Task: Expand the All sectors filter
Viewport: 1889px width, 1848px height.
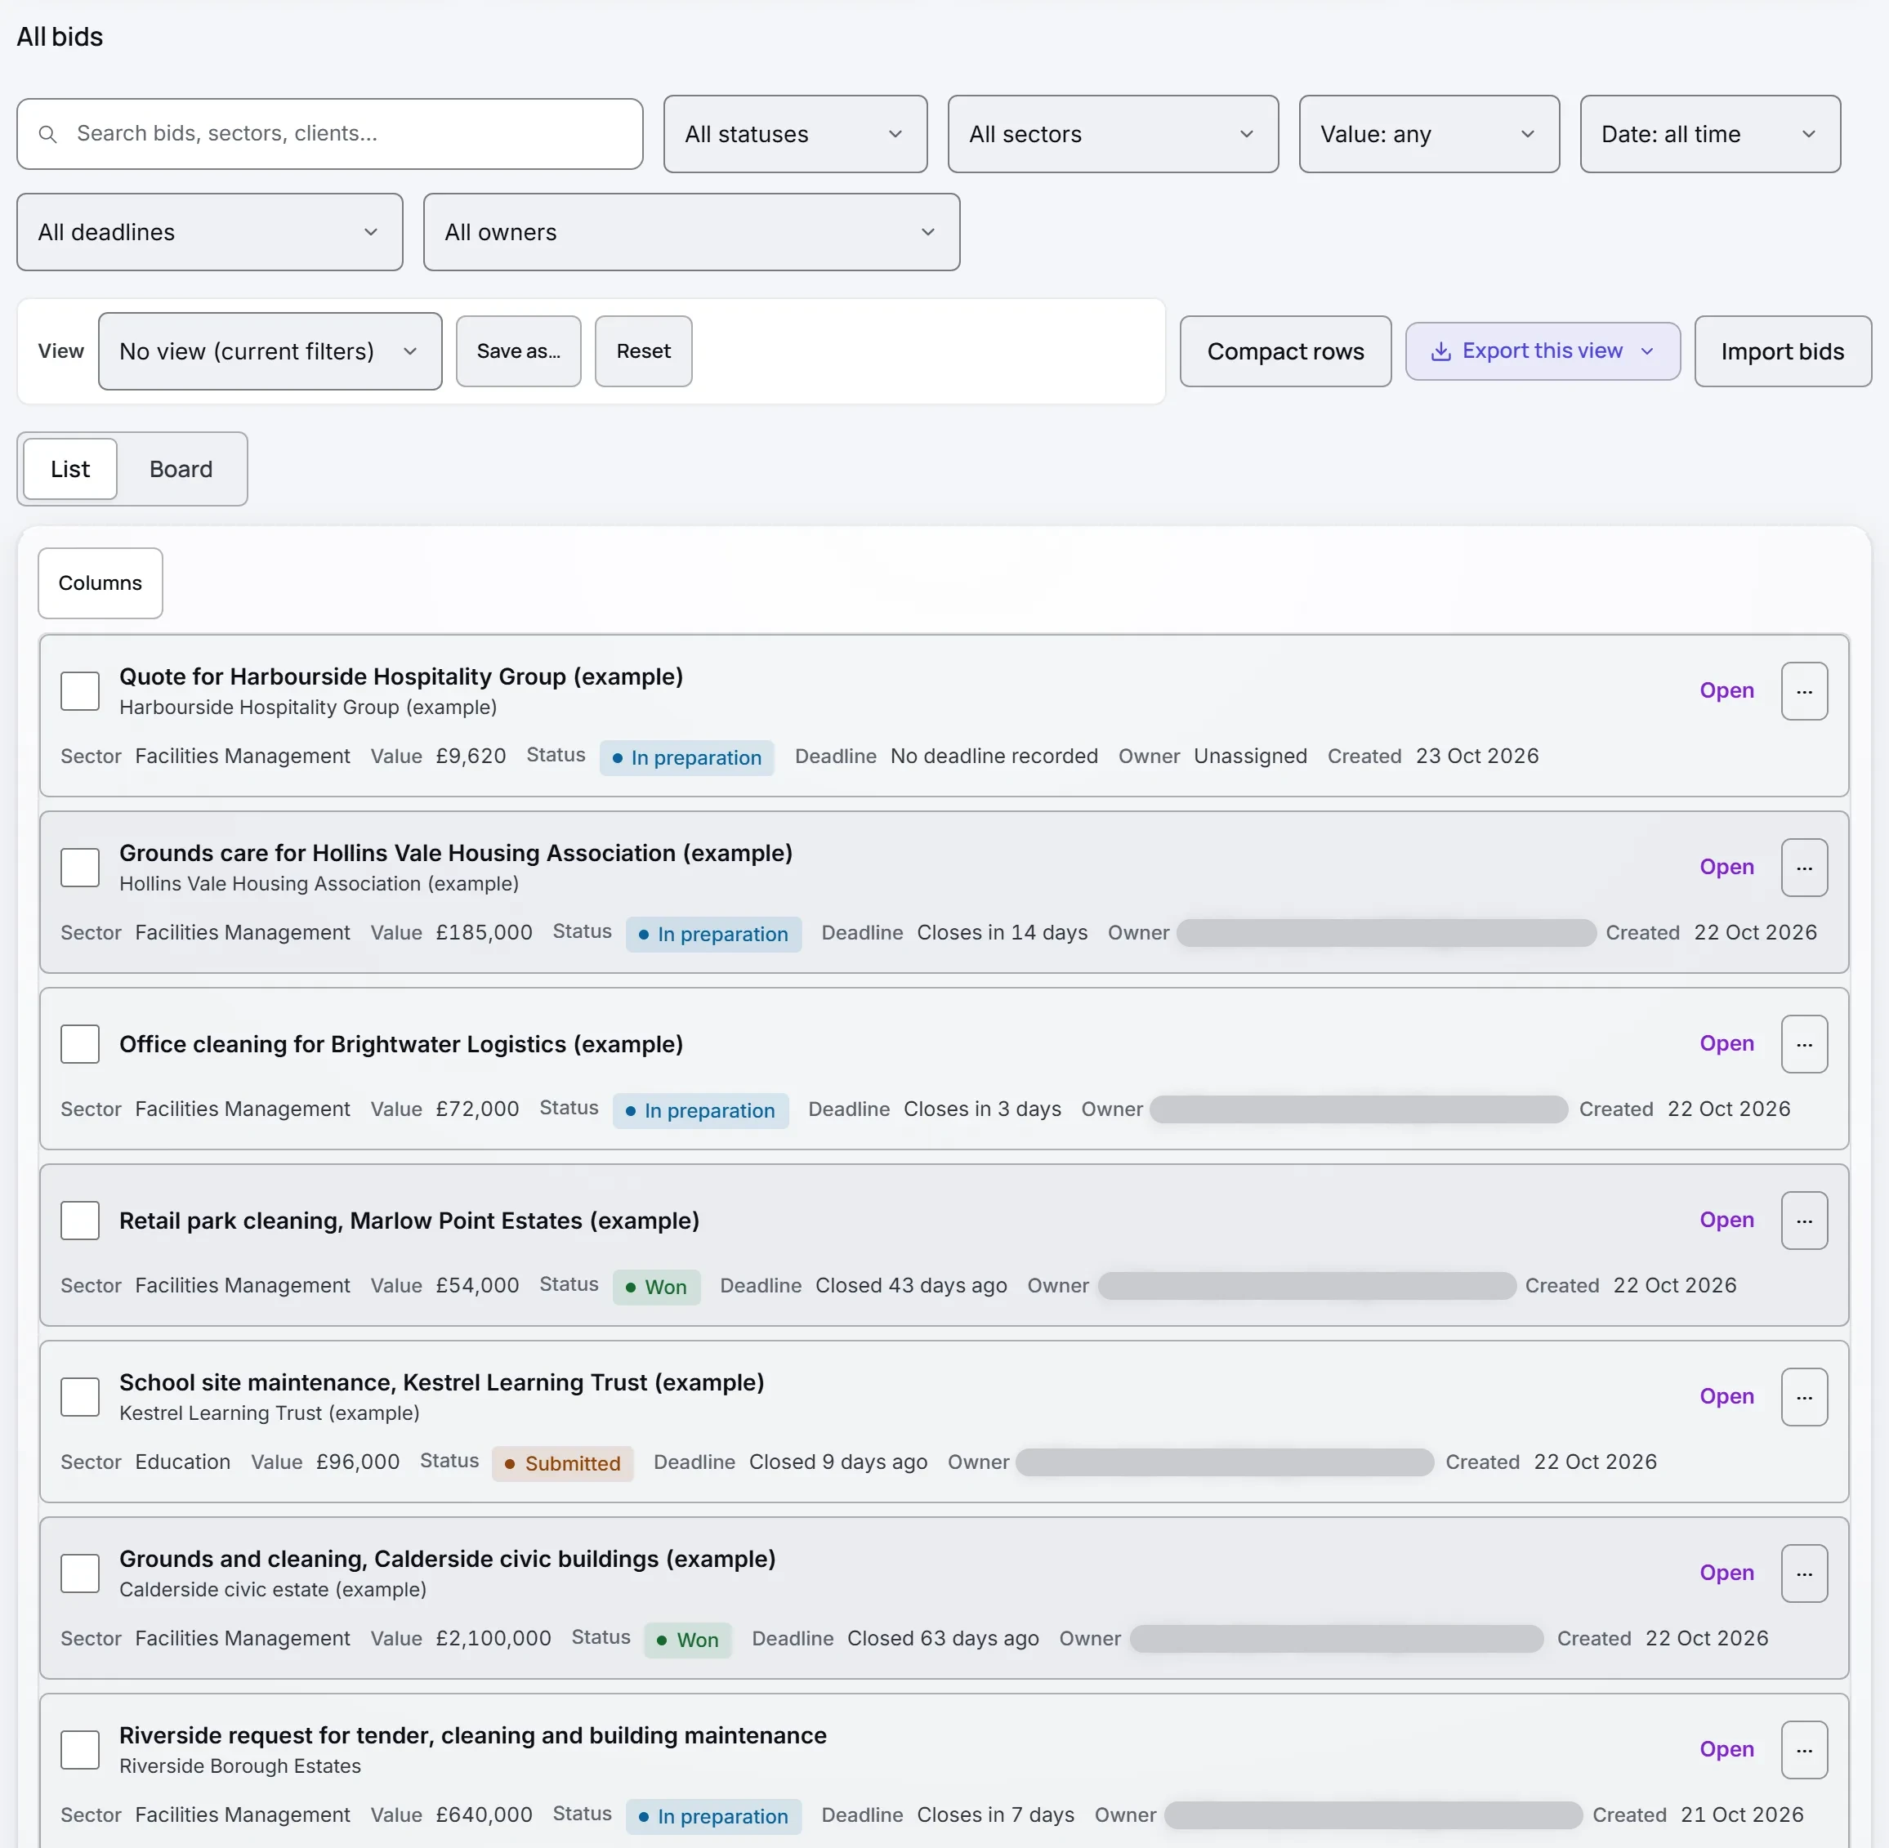Action: pos(1113,134)
